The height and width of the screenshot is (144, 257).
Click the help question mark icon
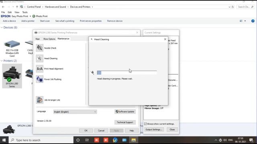pyautogui.click(x=253, y=21)
